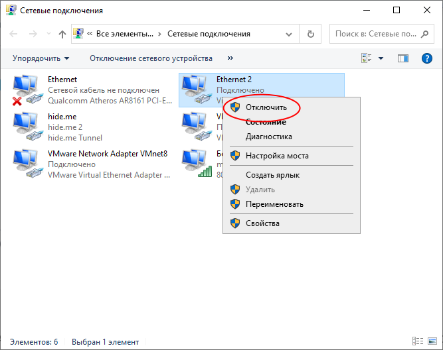Viewport: 443px width, 350px height.
Task: Choose Диагностика in the context menu
Action: pos(292,137)
